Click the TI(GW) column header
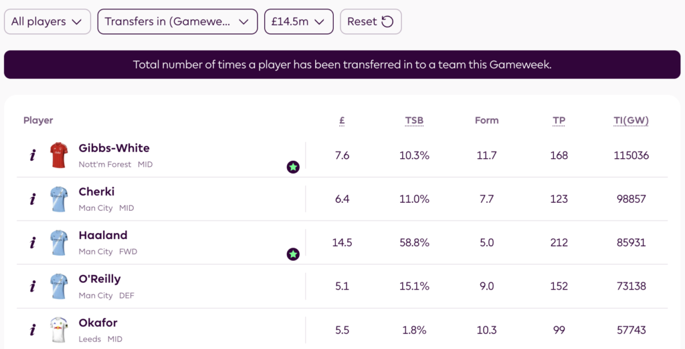Image resolution: width=685 pixels, height=349 pixels. (631, 121)
